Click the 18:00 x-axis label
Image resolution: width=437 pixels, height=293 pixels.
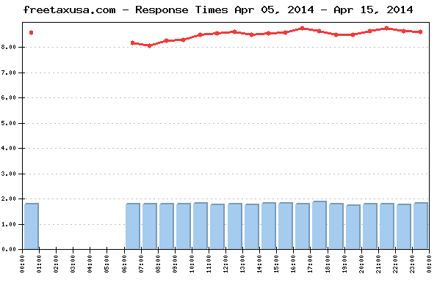point(328,264)
